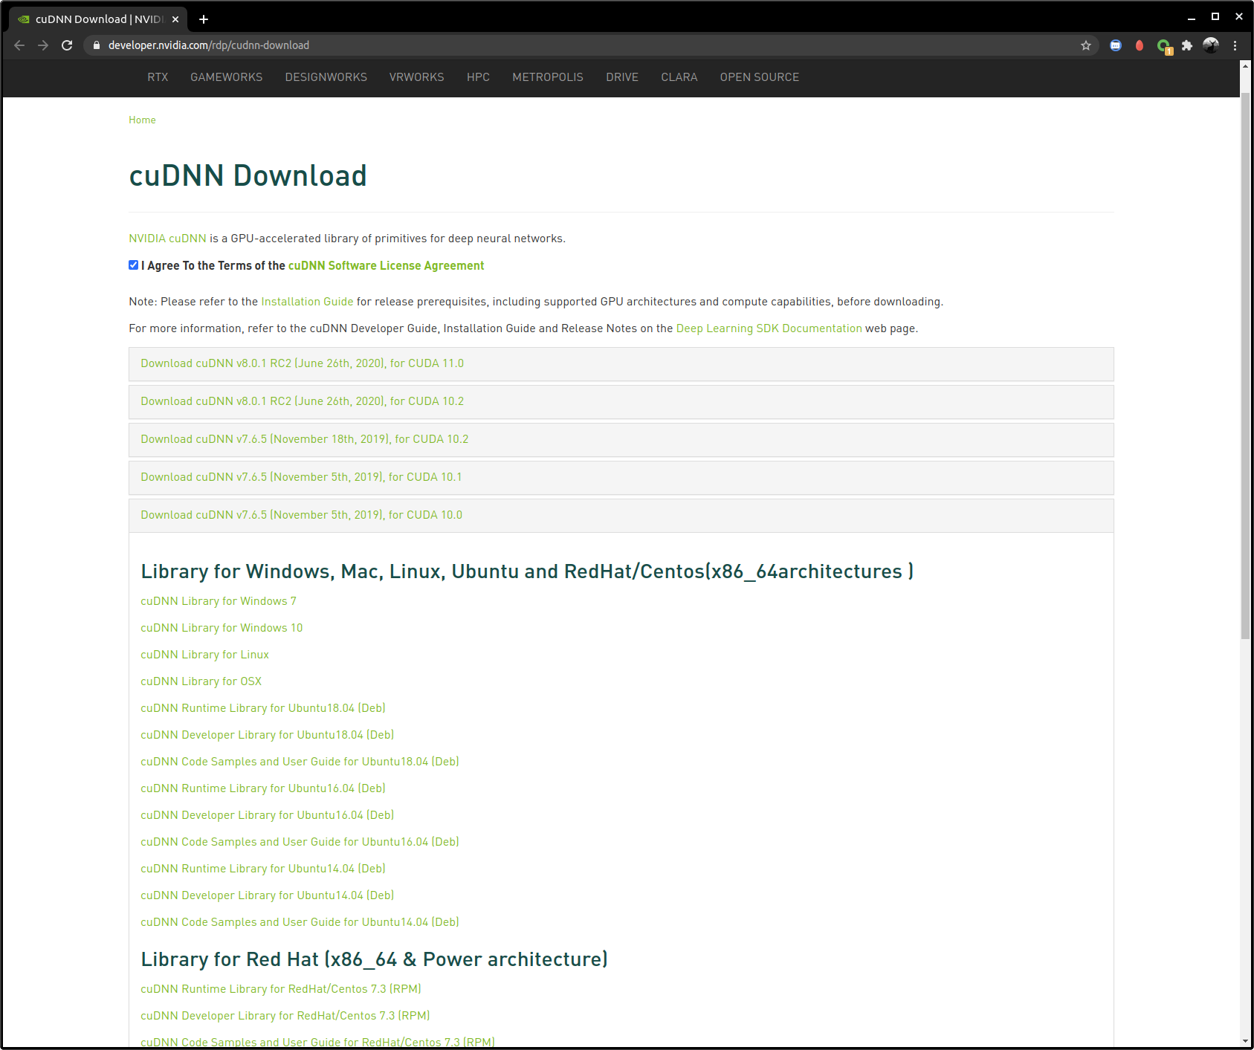Download Runtime Library for RedHat/Centos 7.3
Screen dimensions: 1254x1050
[281, 989]
